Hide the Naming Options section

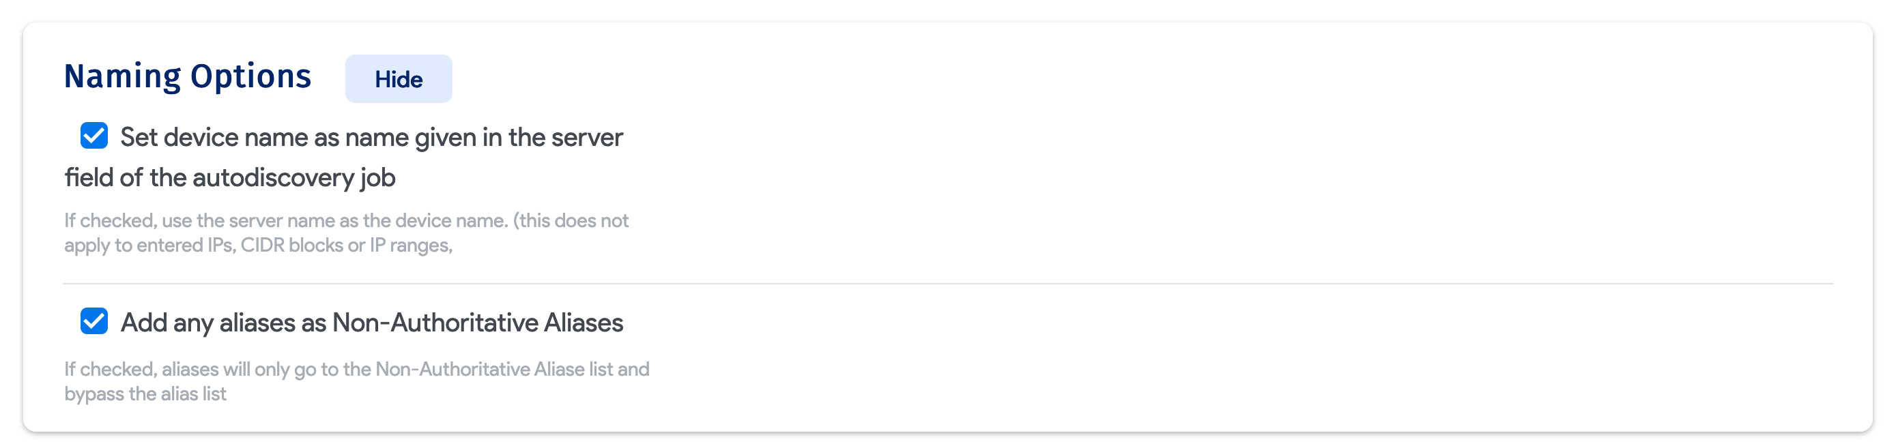click(x=398, y=78)
